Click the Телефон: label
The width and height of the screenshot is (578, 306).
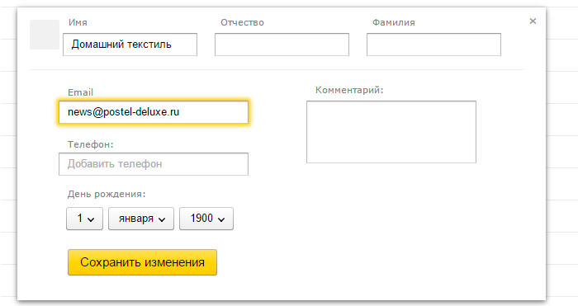pyautogui.click(x=90, y=144)
